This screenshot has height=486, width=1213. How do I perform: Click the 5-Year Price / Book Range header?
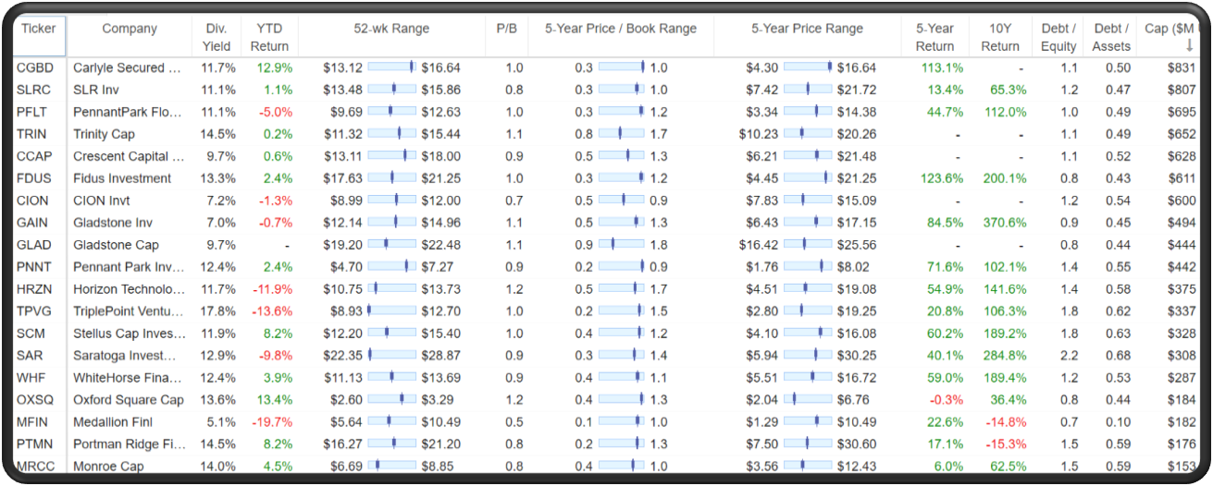coord(621,29)
